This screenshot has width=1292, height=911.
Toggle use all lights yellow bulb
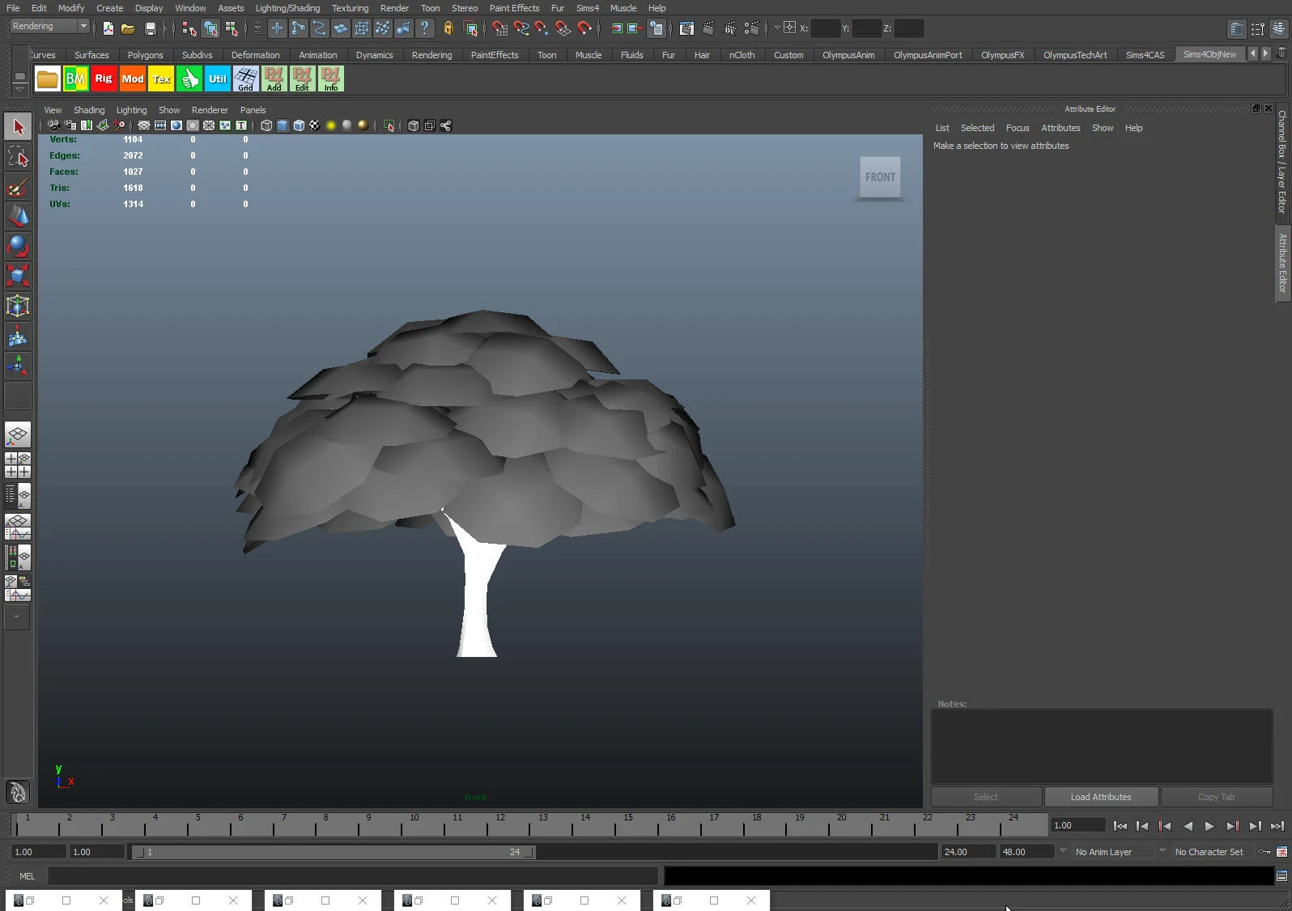[x=331, y=125]
